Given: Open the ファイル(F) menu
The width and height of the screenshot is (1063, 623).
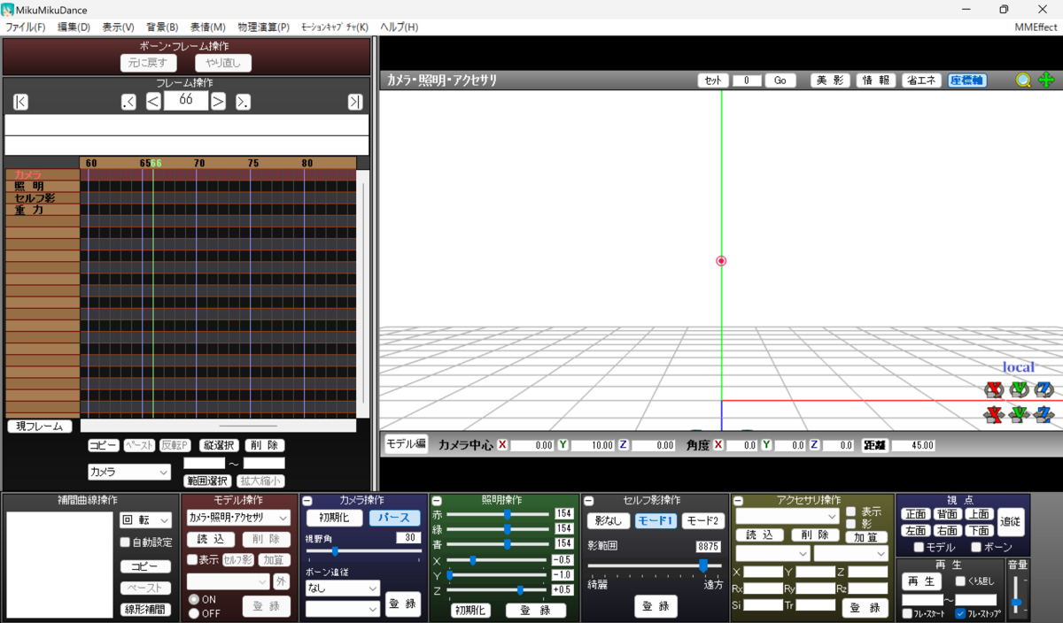Looking at the screenshot, I should point(25,27).
